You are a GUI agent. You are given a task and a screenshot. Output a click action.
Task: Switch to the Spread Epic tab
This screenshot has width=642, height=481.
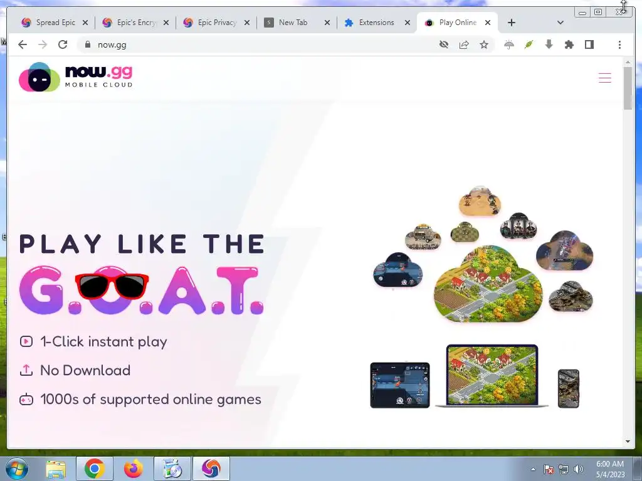[x=55, y=23]
